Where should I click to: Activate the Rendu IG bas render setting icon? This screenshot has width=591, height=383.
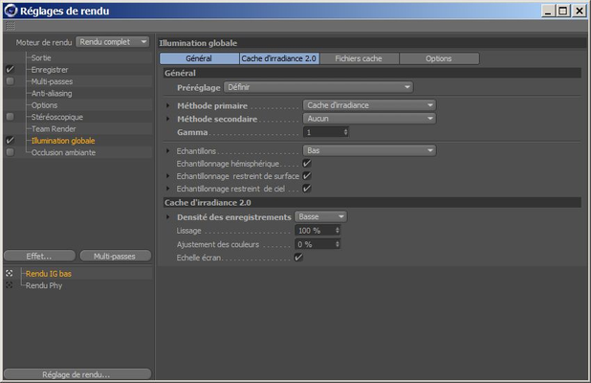tap(10, 273)
